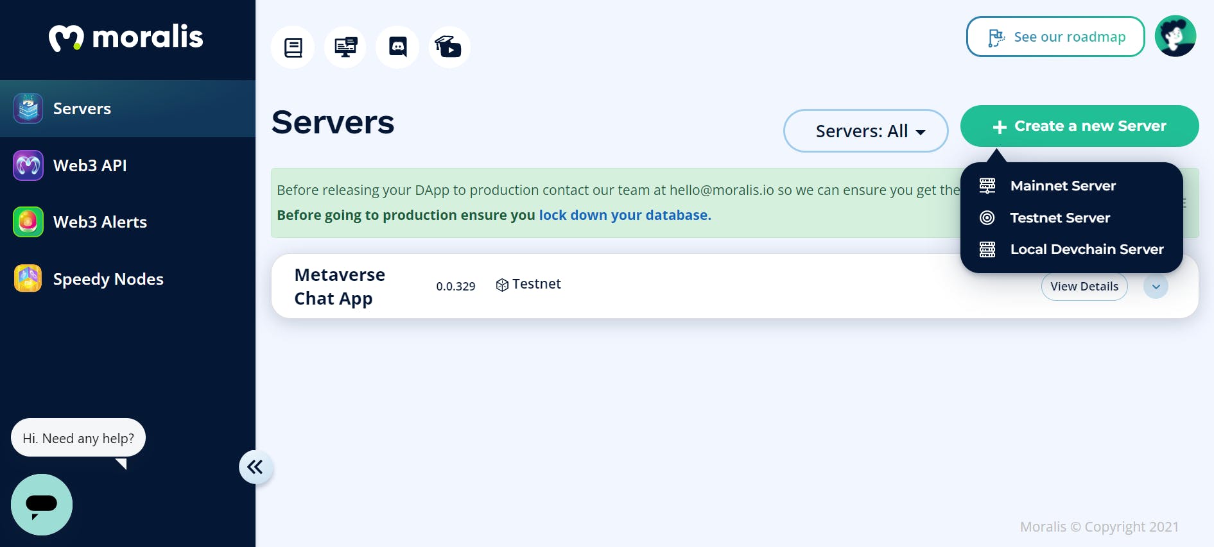Click Create a new Server button
The height and width of the screenshot is (547, 1214).
(1079, 126)
